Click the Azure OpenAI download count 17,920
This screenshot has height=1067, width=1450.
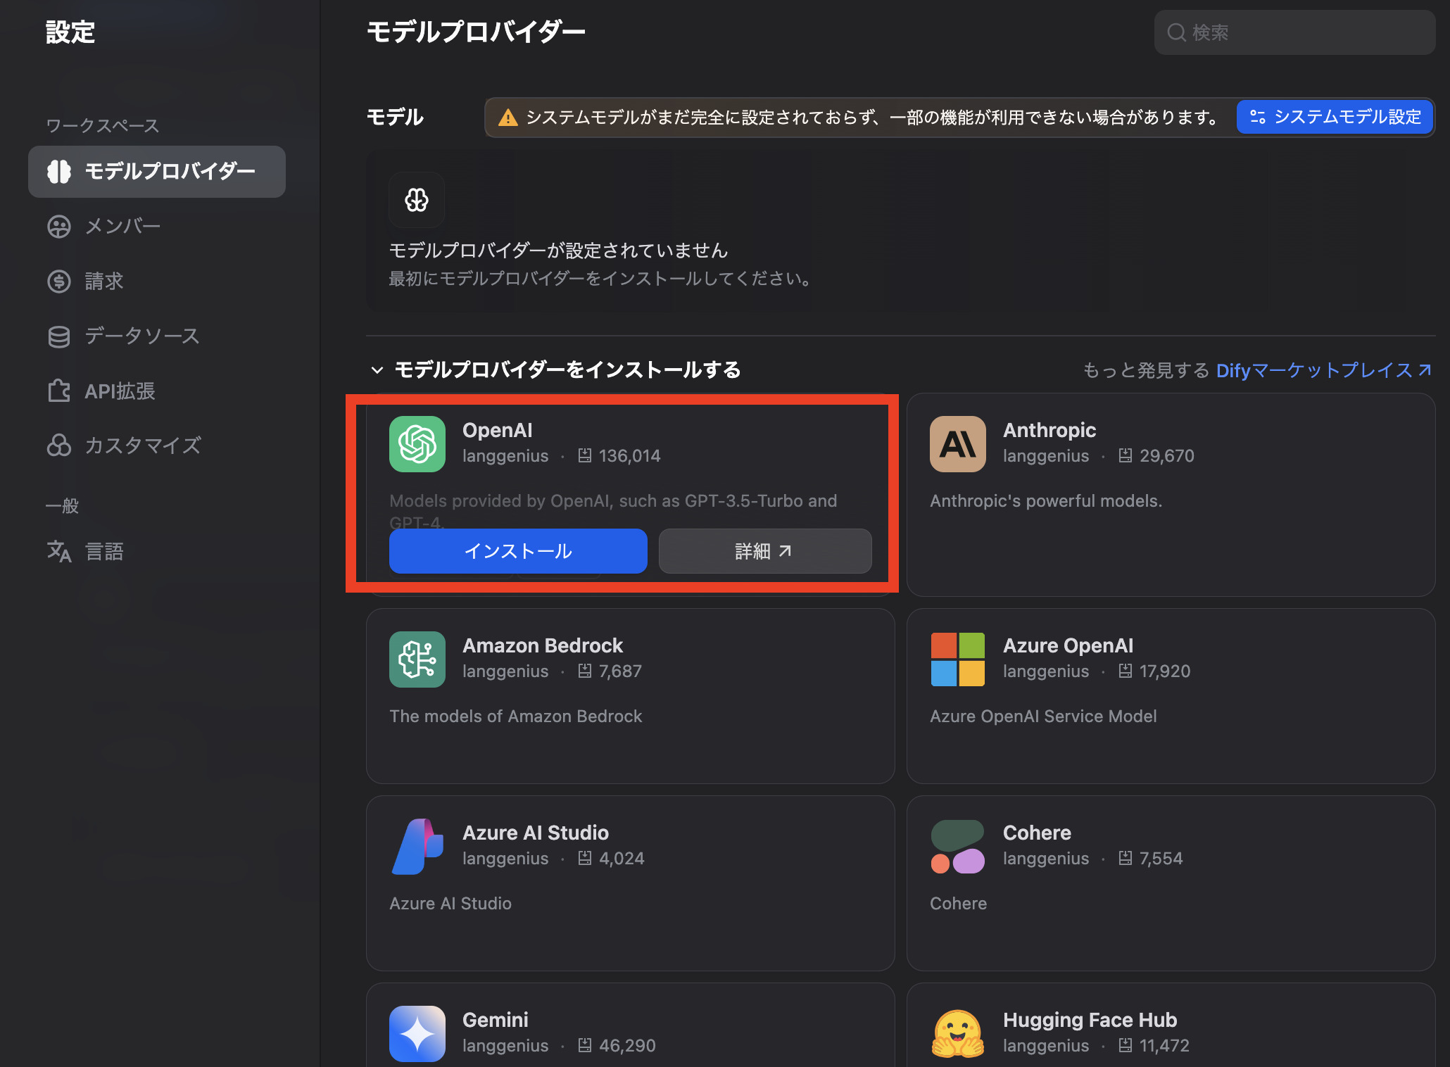[x=1165, y=671]
